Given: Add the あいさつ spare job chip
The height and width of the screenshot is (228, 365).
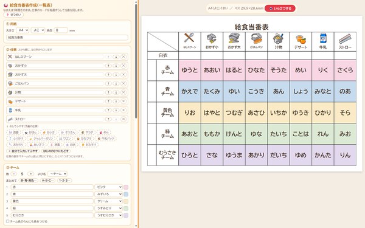Looking at the screenshot, I should [37, 145].
